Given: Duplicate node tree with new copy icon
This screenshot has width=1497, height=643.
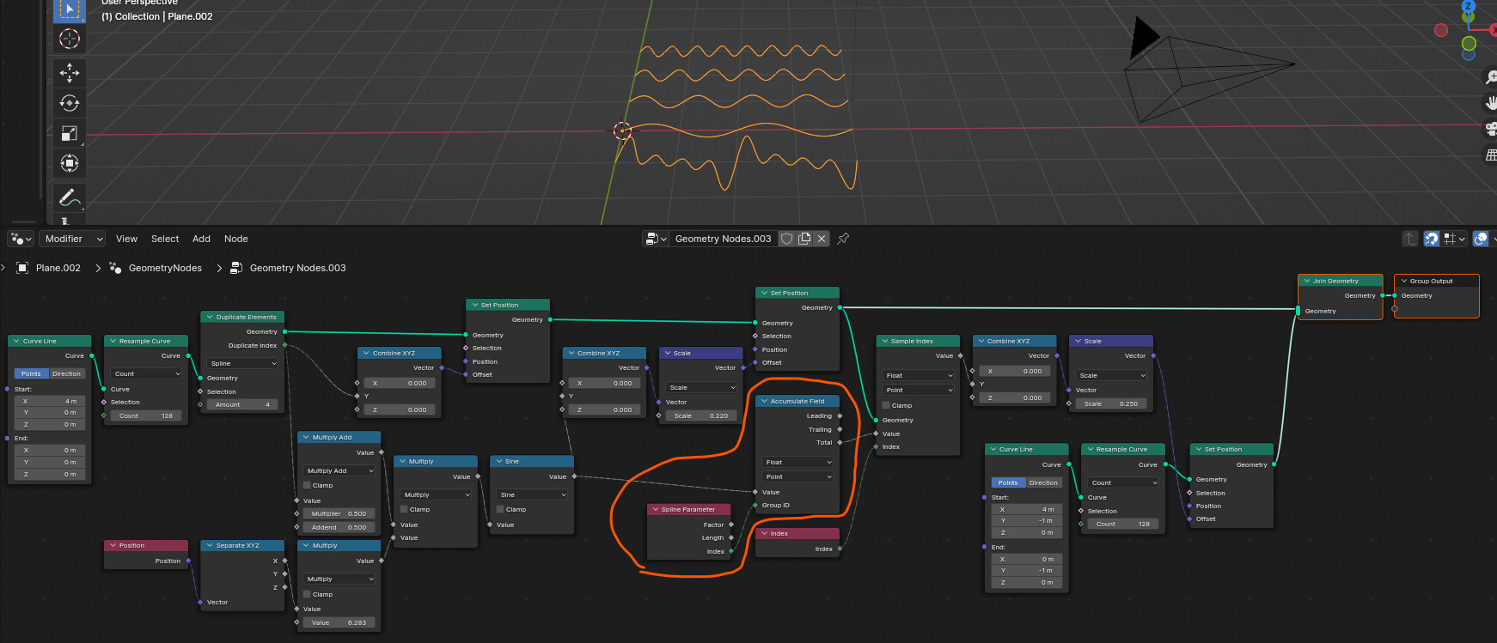Looking at the screenshot, I should pos(804,239).
